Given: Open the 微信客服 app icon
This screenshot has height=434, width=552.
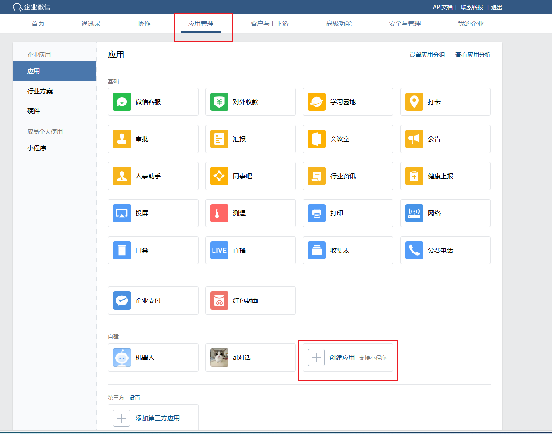Looking at the screenshot, I should (x=122, y=102).
